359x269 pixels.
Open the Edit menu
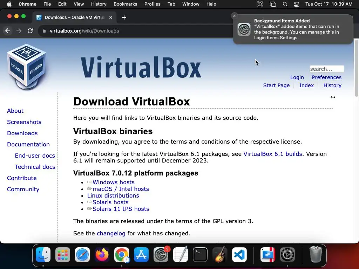(x=62, y=4)
